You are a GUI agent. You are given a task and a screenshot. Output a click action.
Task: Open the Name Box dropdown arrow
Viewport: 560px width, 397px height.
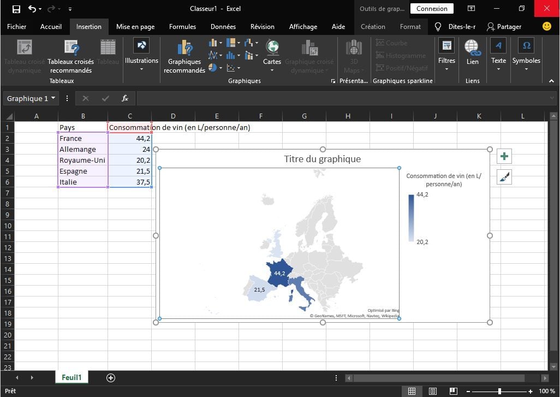coord(53,98)
